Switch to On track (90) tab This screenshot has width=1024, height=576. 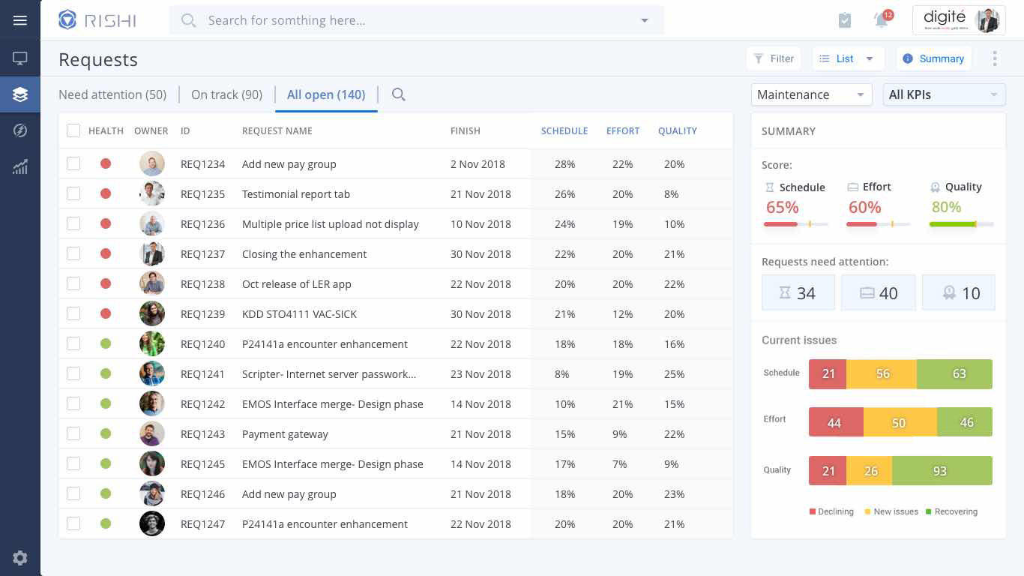coord(226,94)
